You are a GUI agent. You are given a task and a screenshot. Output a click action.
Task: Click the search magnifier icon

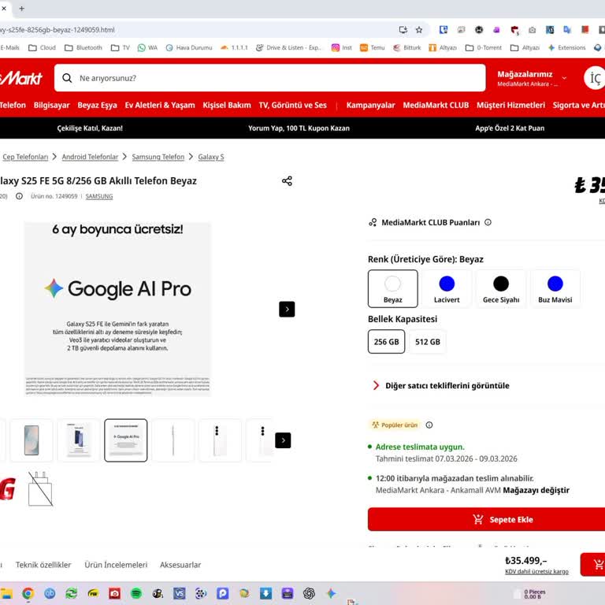tap(67, 78)
